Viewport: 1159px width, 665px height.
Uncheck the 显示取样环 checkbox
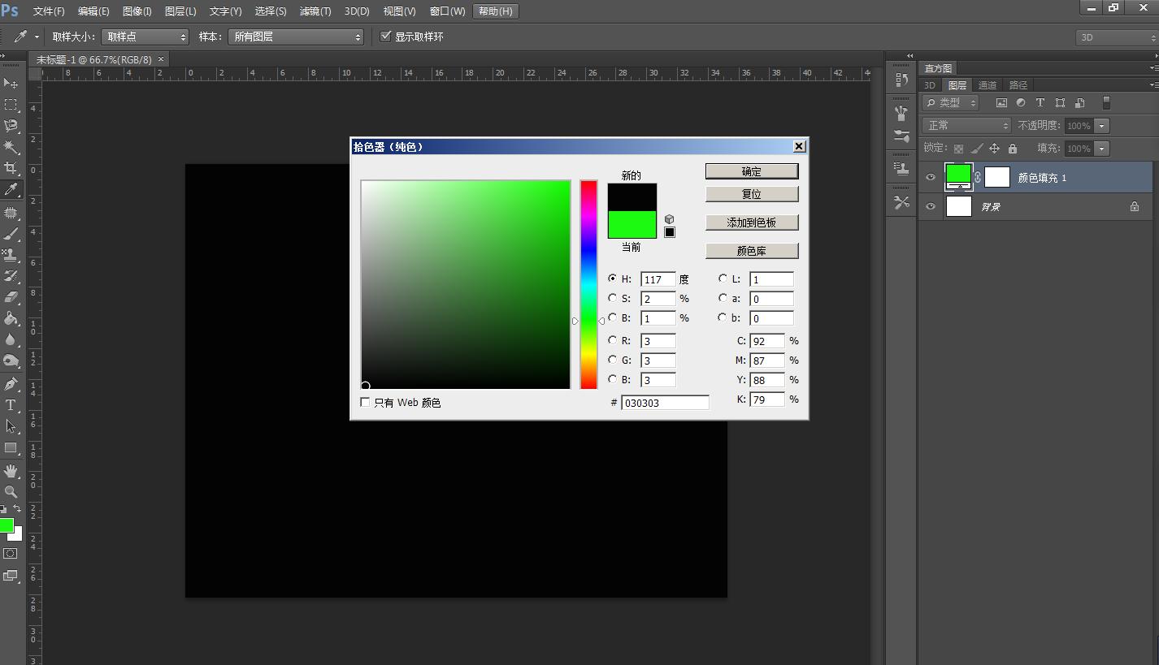386,37
